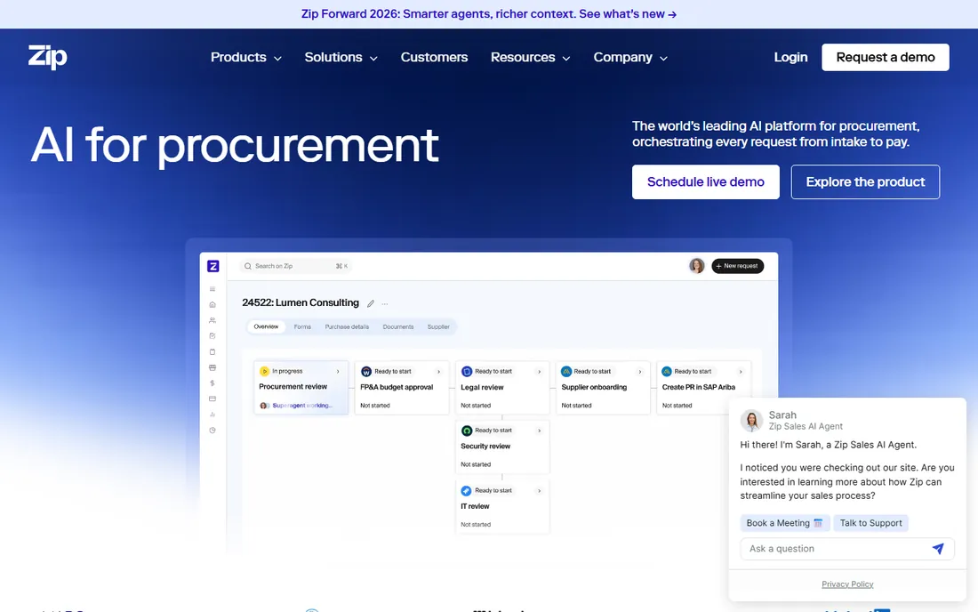Click the Explore the product button

coord(865,182)
